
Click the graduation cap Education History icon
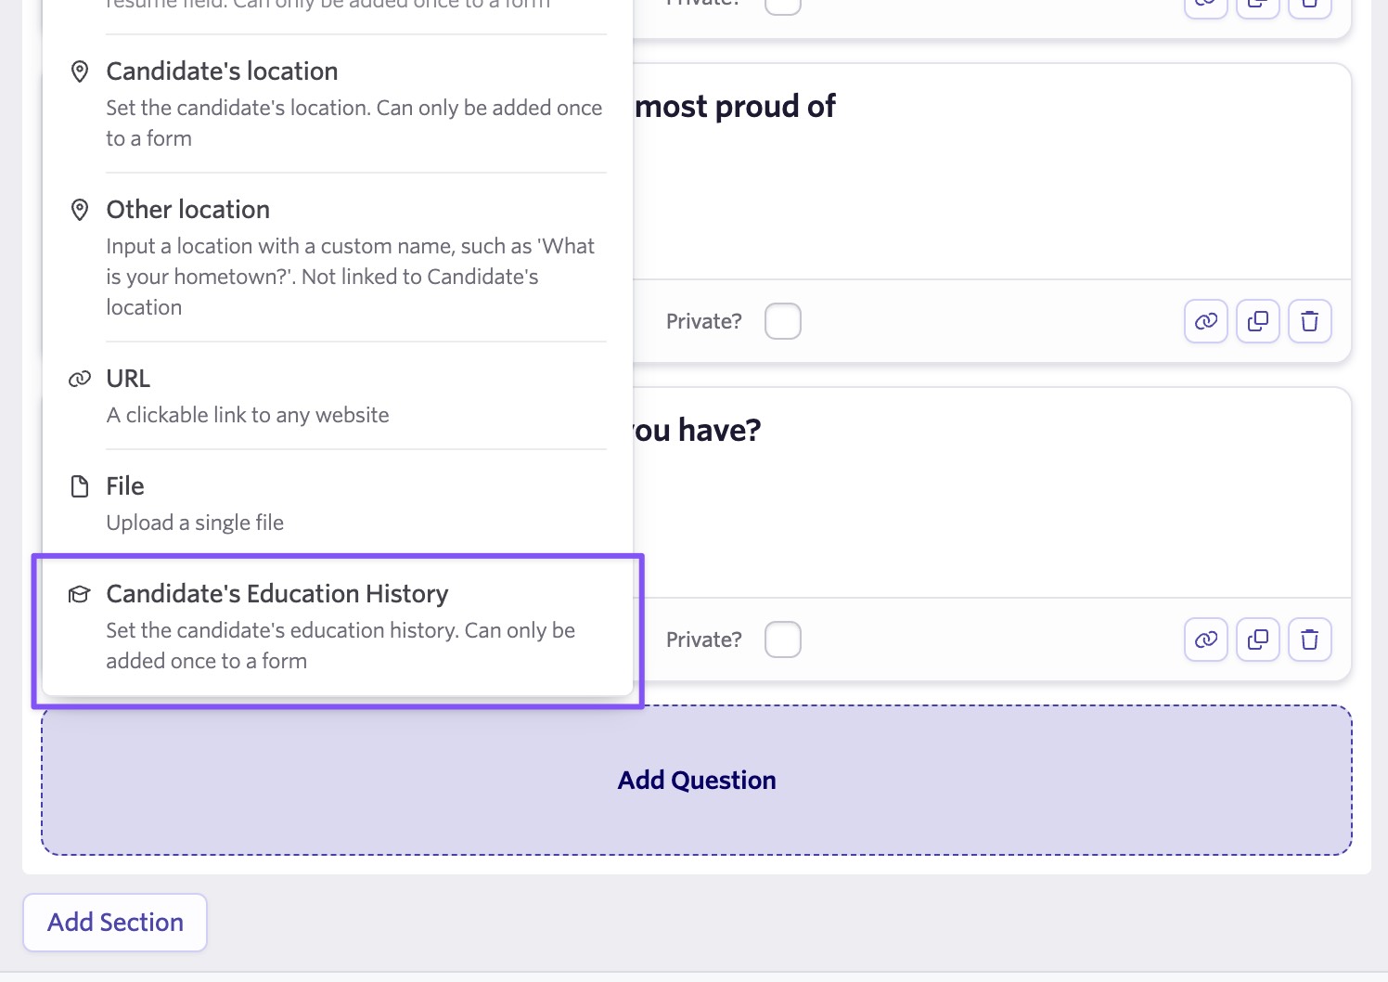(x=80, y=594)
